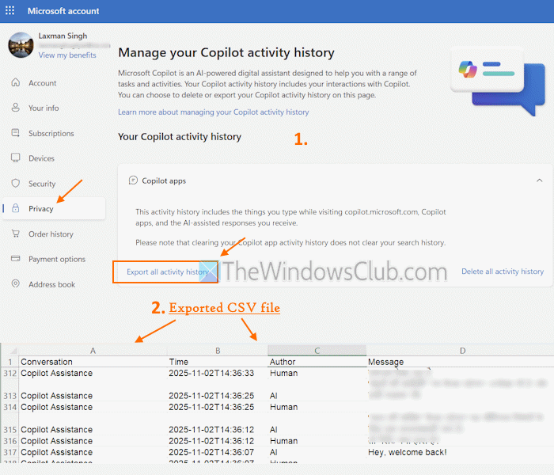Viewport: 554px width, 475px height.
Task: Collapse the Copilot apps section chevron
Action: 539,180
